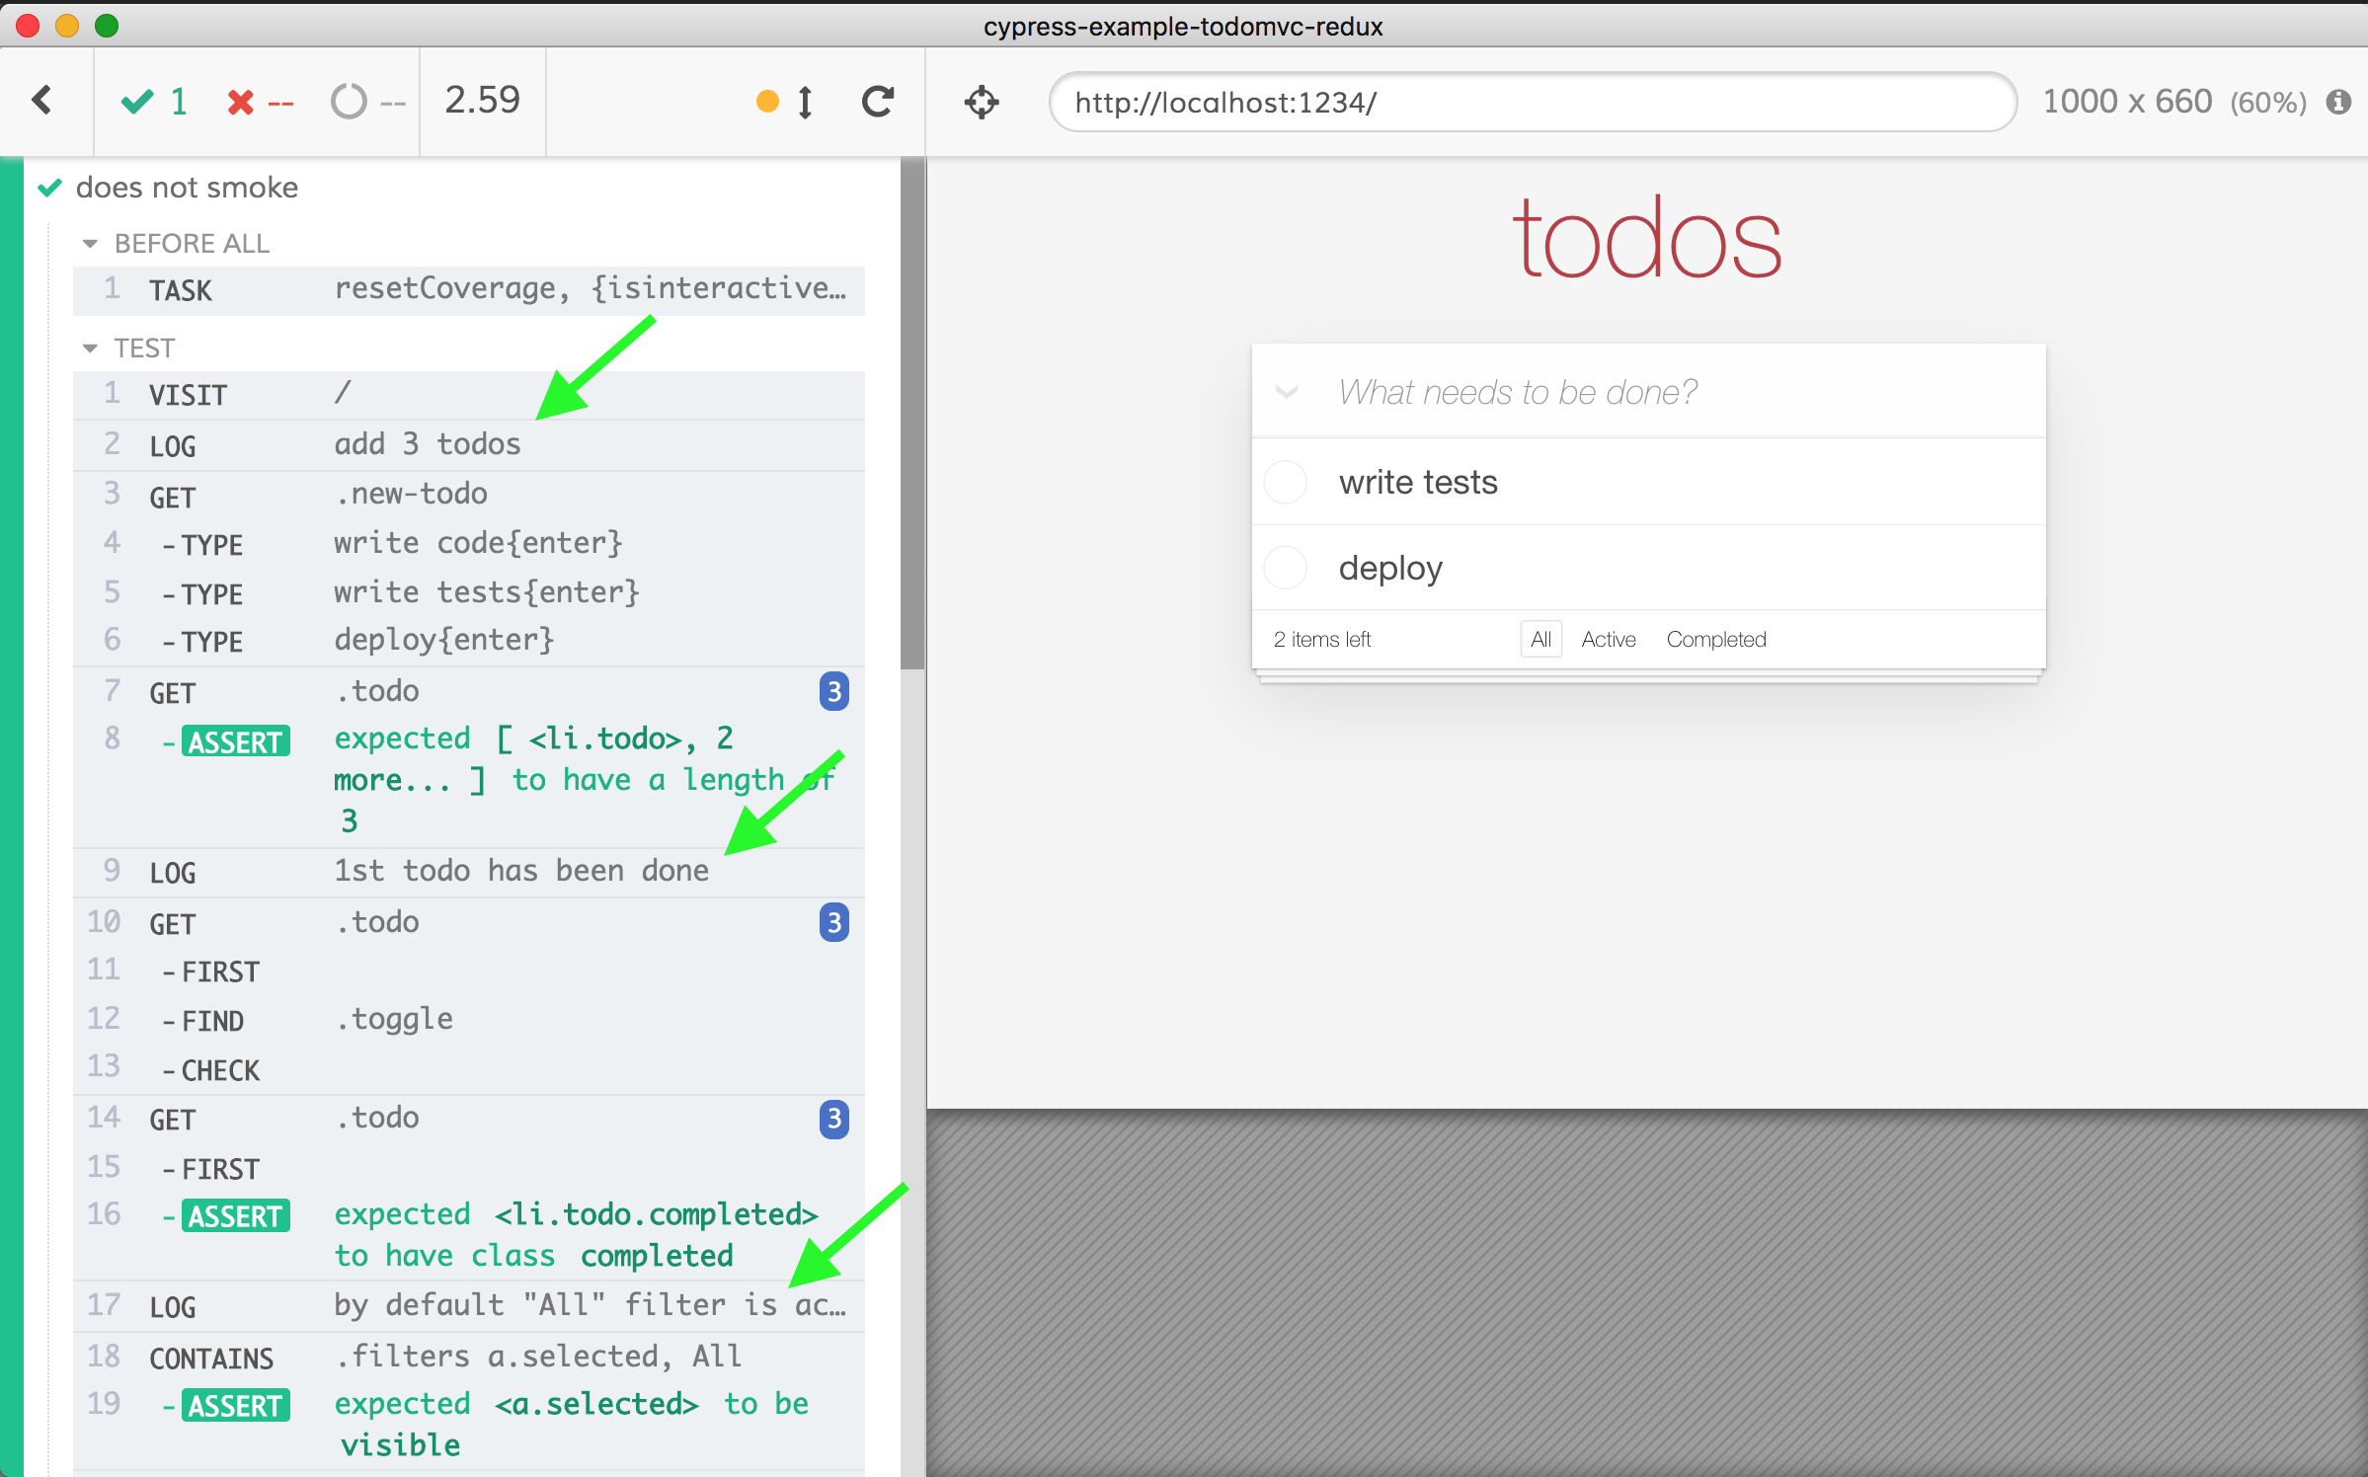
Task: Check the 'write tests' todo circle
Action: [x=1286, y=483]
